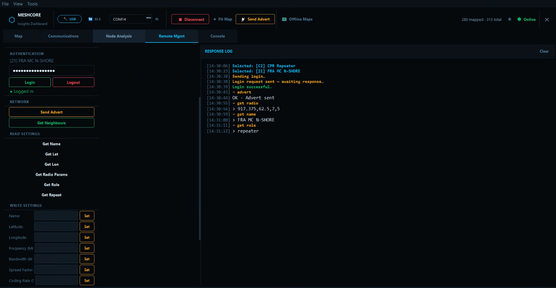Click Set button for Name

coord(87,216)
